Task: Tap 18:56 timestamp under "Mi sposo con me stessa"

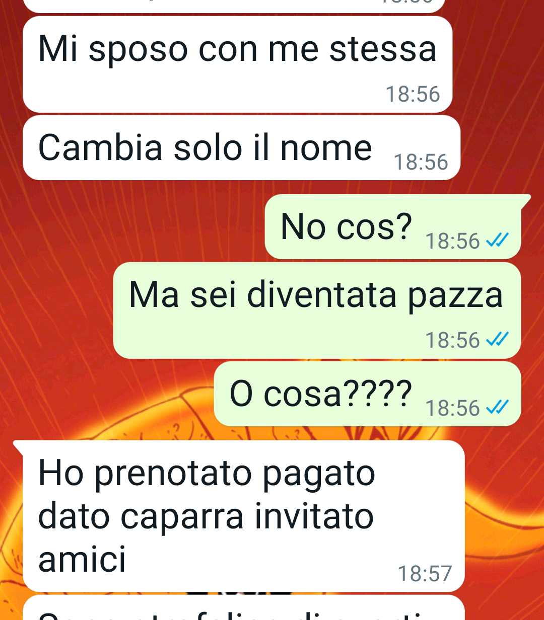Action: 413,94
